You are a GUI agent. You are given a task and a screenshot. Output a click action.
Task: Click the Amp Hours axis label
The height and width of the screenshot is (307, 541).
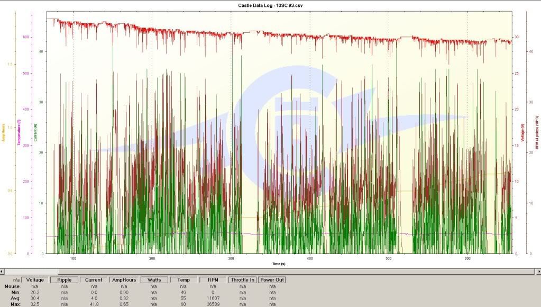pos(3,131)
